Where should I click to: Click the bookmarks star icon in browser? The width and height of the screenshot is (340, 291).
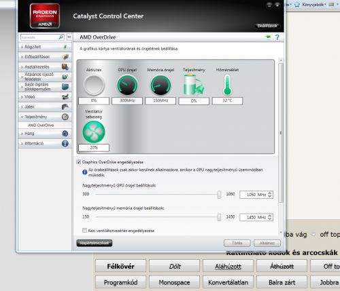point(297,5)
